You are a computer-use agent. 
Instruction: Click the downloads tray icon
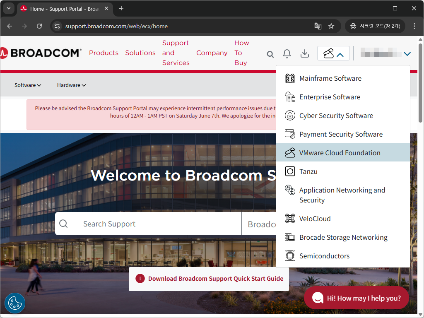305,53
